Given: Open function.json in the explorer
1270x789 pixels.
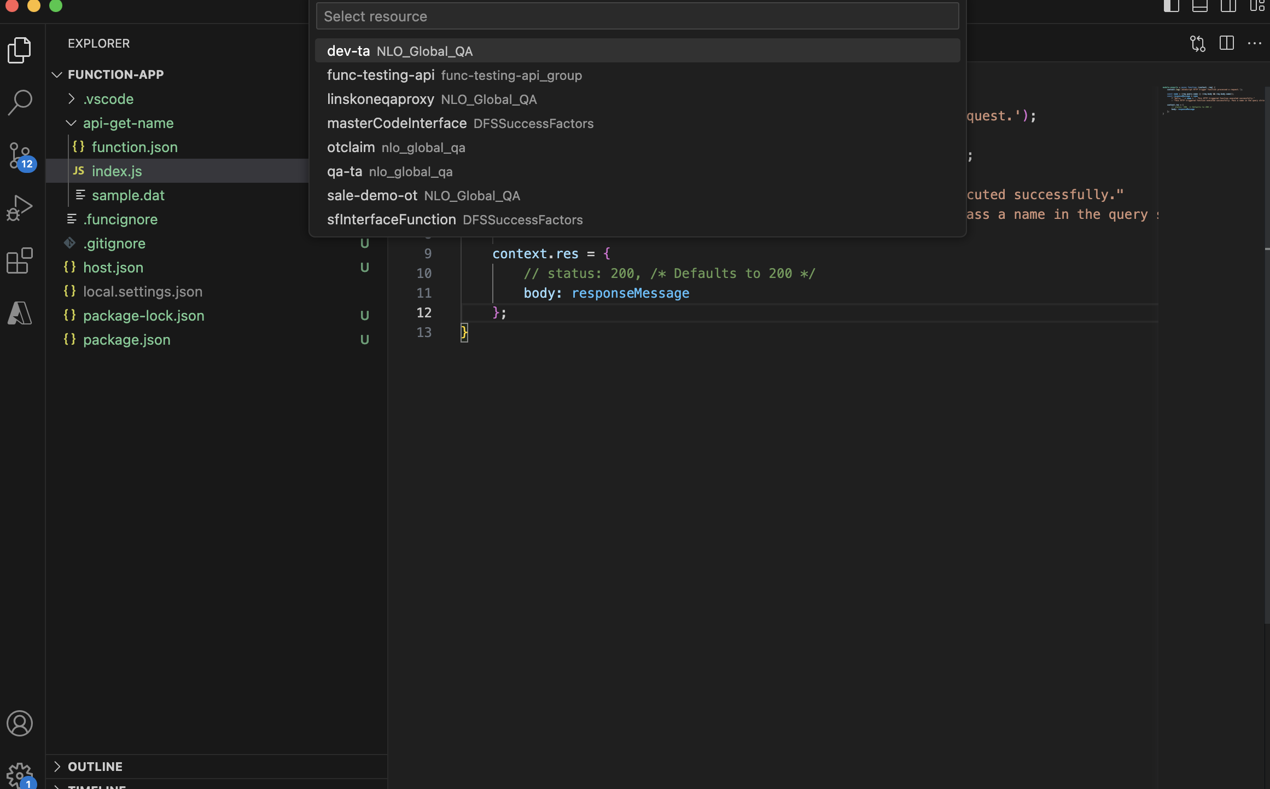Looking at the screenshot, I should click(135, 147).
